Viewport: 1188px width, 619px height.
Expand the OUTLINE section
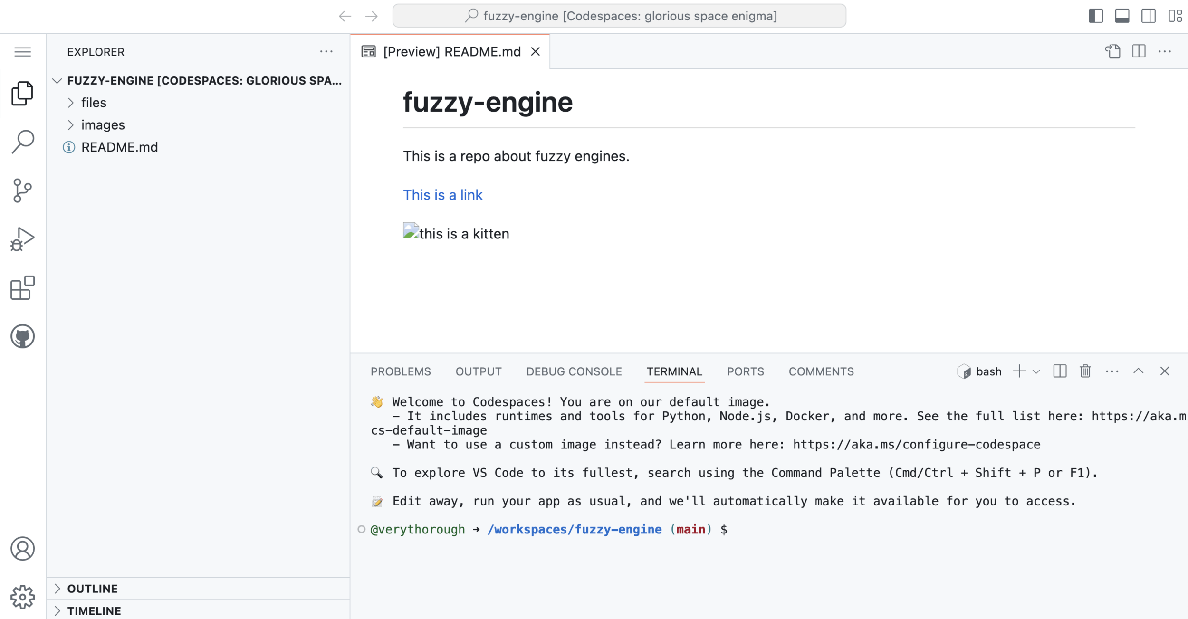pyautogui.click(x=198, y=589)
